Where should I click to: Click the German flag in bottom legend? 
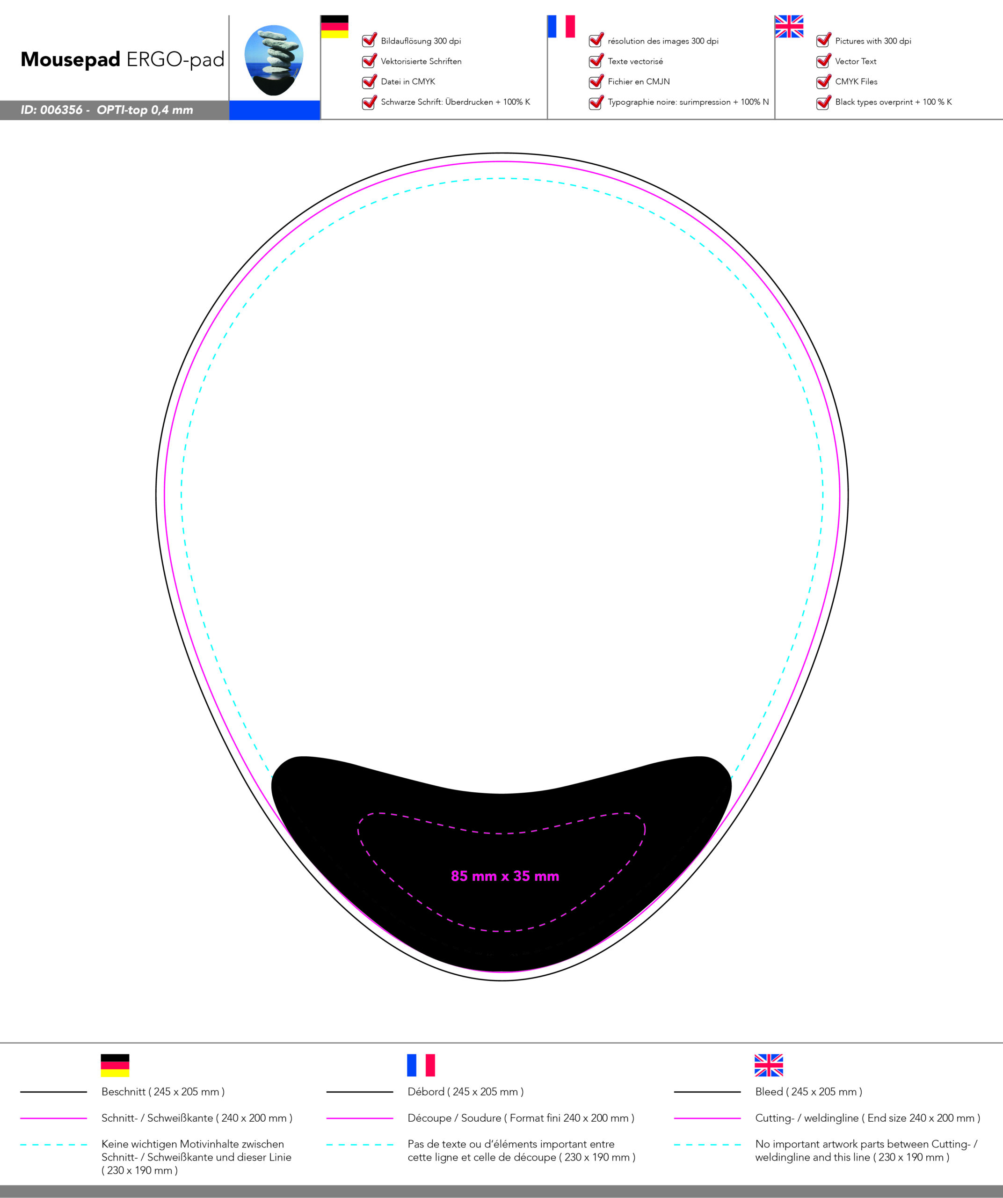115,1065
